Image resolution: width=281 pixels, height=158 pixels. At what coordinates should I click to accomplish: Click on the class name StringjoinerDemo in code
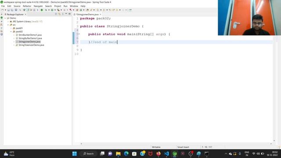coord(123,26)
